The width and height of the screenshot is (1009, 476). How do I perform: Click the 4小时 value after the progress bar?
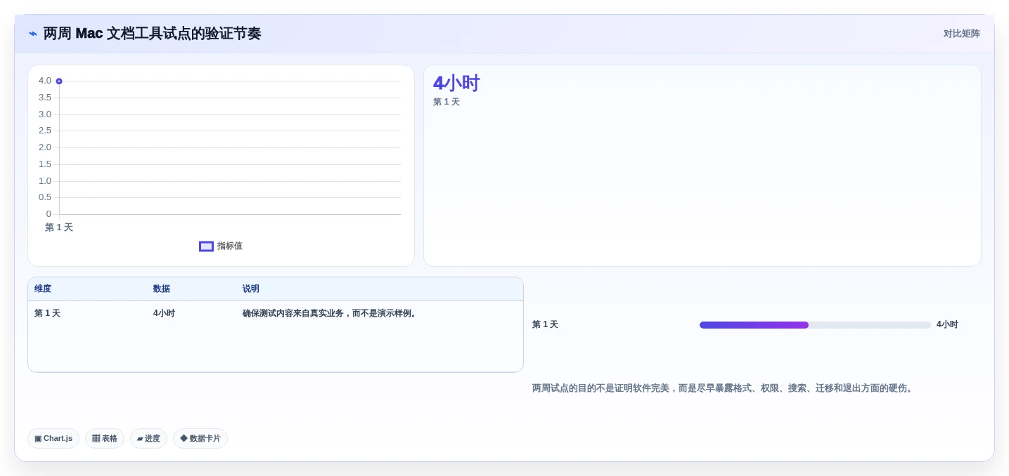pos(947,324)
